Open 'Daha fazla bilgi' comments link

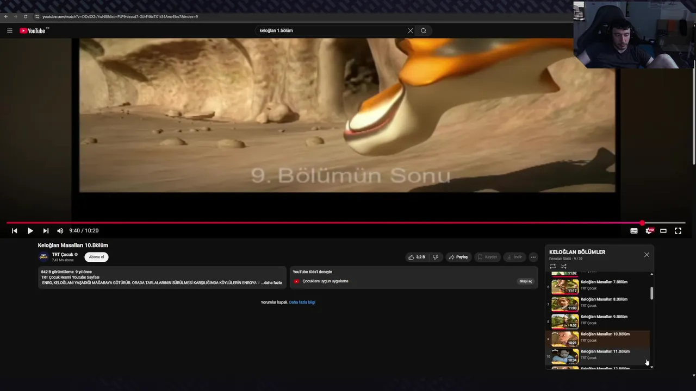point(302,302)
